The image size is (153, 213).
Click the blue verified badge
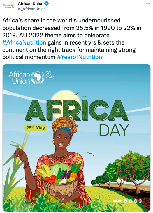click(x=47, y=3)
